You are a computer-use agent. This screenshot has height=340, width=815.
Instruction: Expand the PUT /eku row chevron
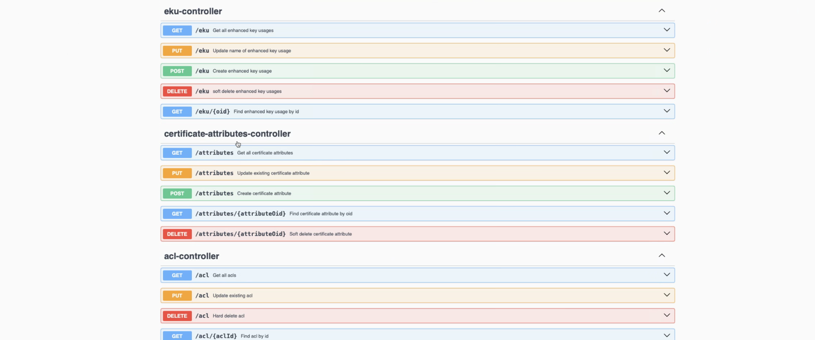(x=667, y=50)
